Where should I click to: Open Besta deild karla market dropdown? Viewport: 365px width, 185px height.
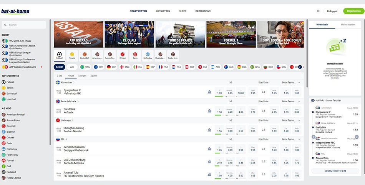point(291,102)
